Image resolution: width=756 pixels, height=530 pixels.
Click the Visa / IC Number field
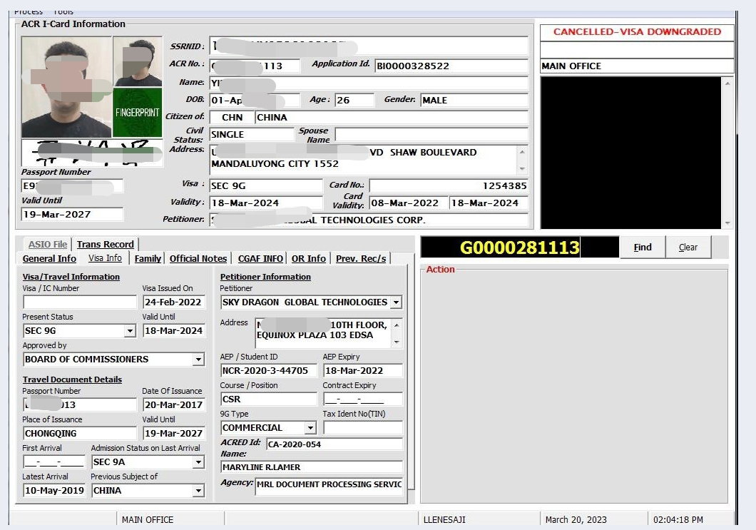[79, 302]
